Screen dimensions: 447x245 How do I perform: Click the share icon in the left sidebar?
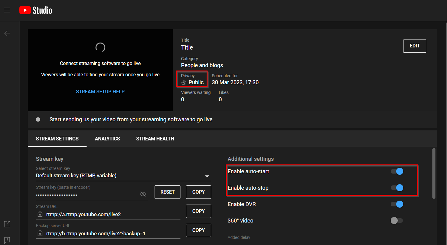(7, 224)
